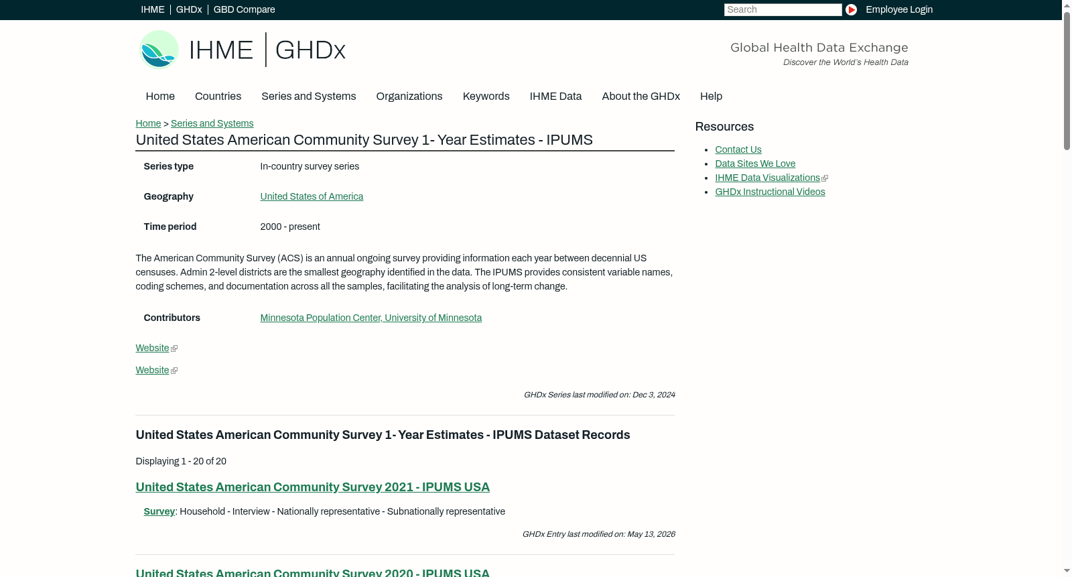Open Minnesota Population Center contributor link

click(x=371, y=318)
